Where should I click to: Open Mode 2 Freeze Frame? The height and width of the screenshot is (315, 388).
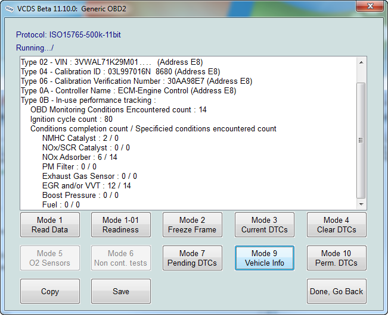(x=193, y=225)
